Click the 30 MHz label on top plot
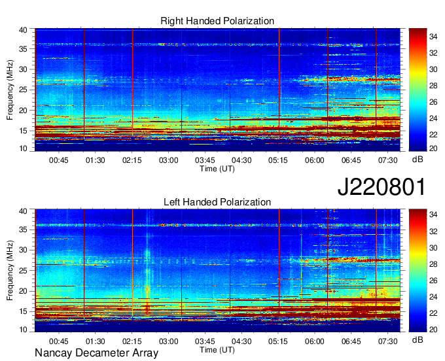Screen dimensions: 445x361 coord(23,69)
